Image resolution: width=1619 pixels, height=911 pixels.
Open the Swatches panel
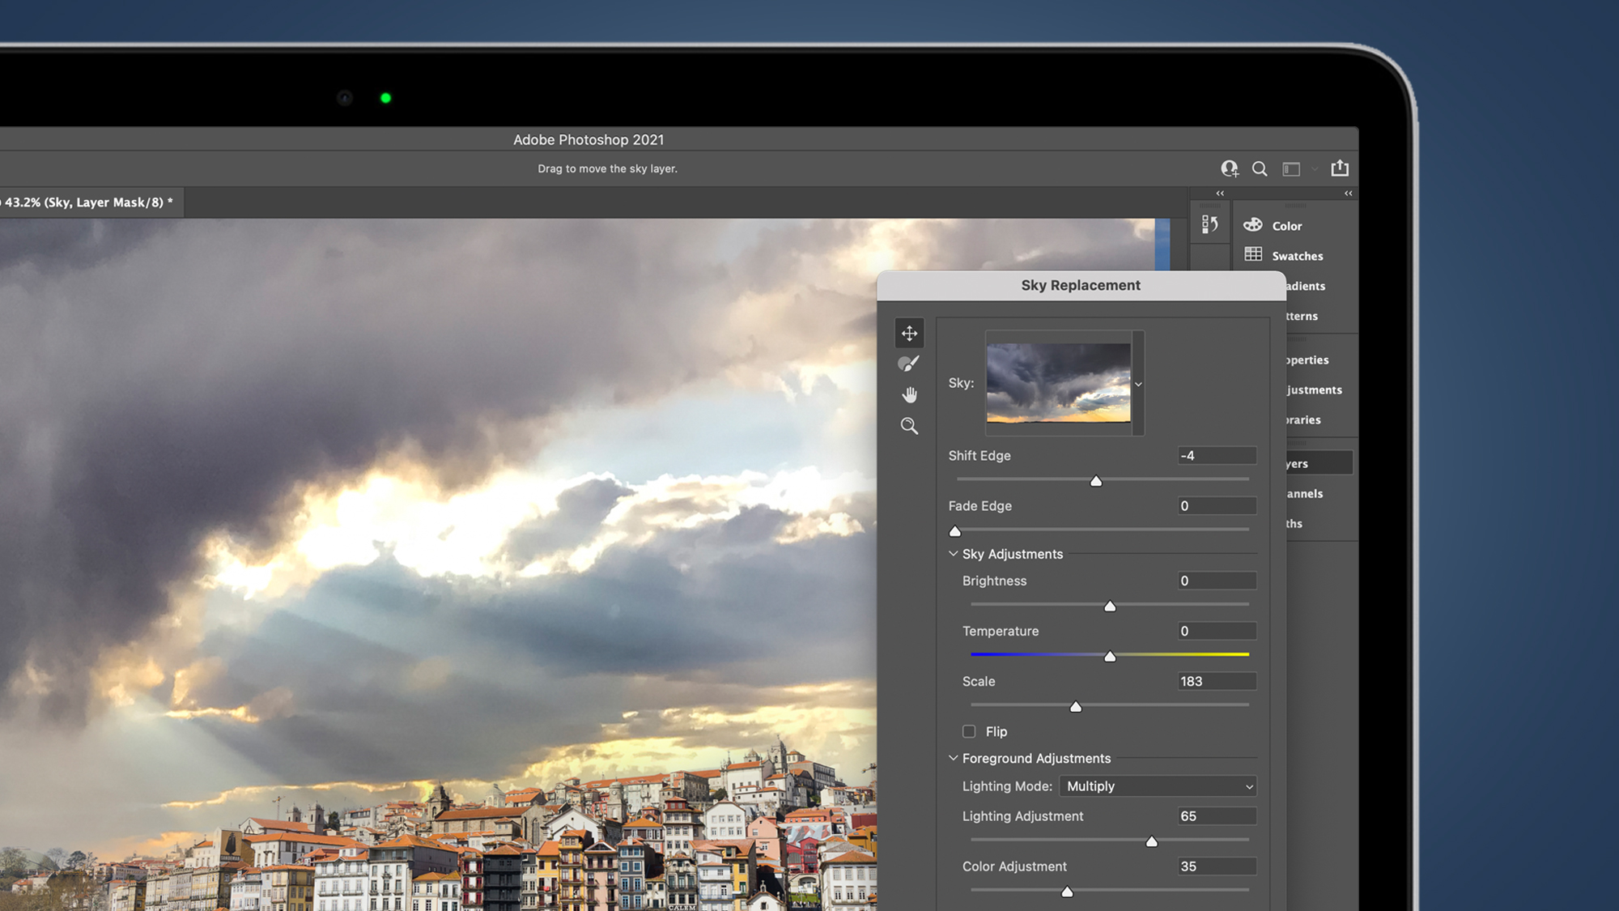coord(1298,255)
